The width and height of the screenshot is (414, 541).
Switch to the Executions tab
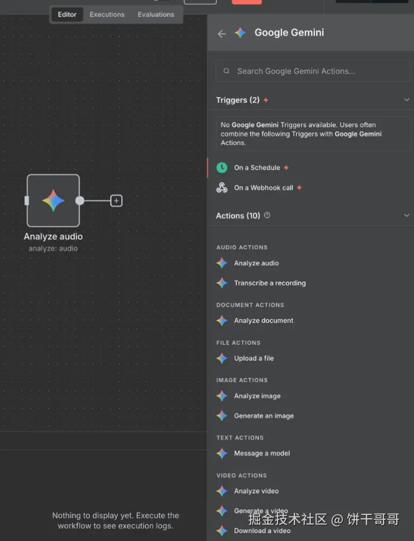[107, 14]
